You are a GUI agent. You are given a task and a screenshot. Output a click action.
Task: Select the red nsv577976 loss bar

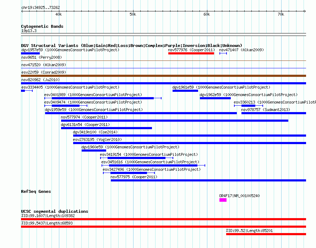191,53
